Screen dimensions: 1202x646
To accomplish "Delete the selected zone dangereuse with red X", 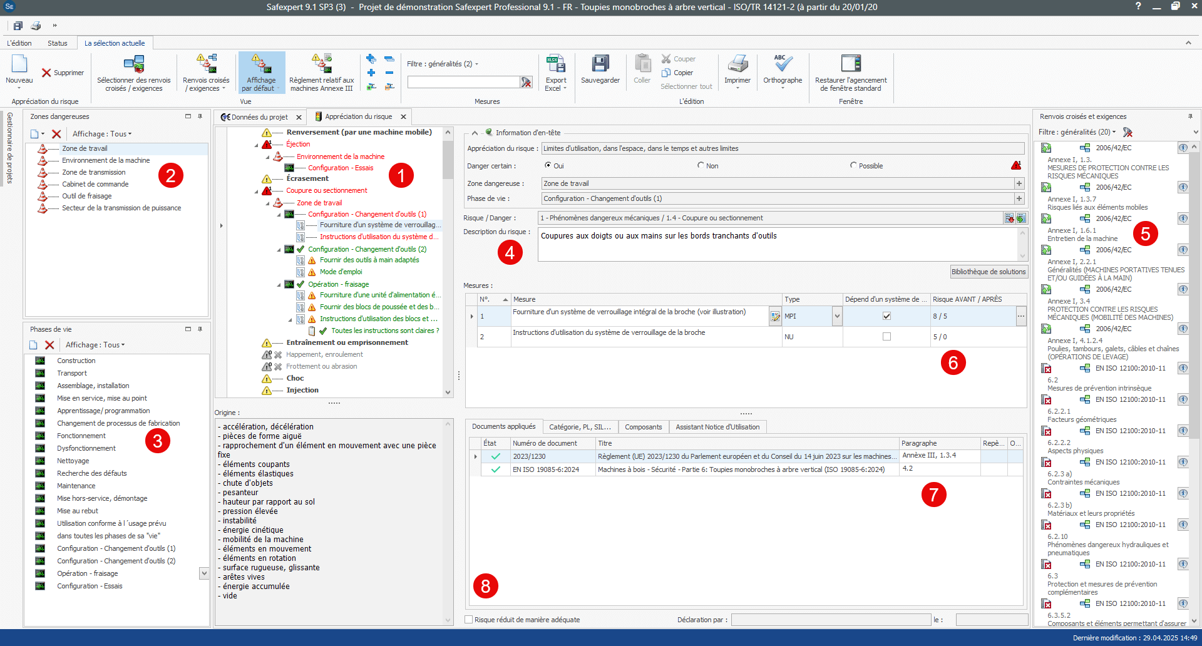I will (x=56, y=134).
